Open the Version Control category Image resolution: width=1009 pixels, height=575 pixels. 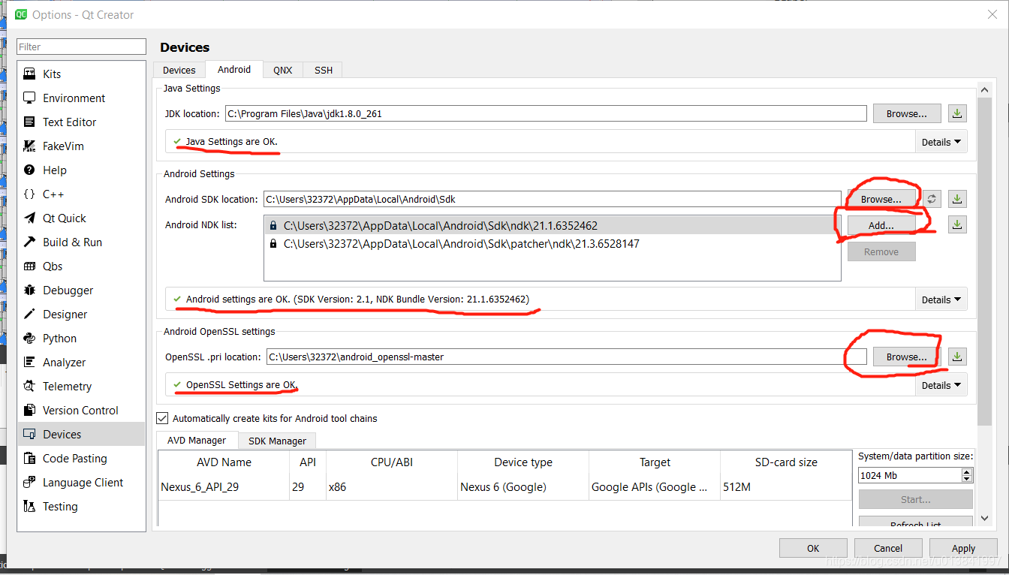(81, 410)
